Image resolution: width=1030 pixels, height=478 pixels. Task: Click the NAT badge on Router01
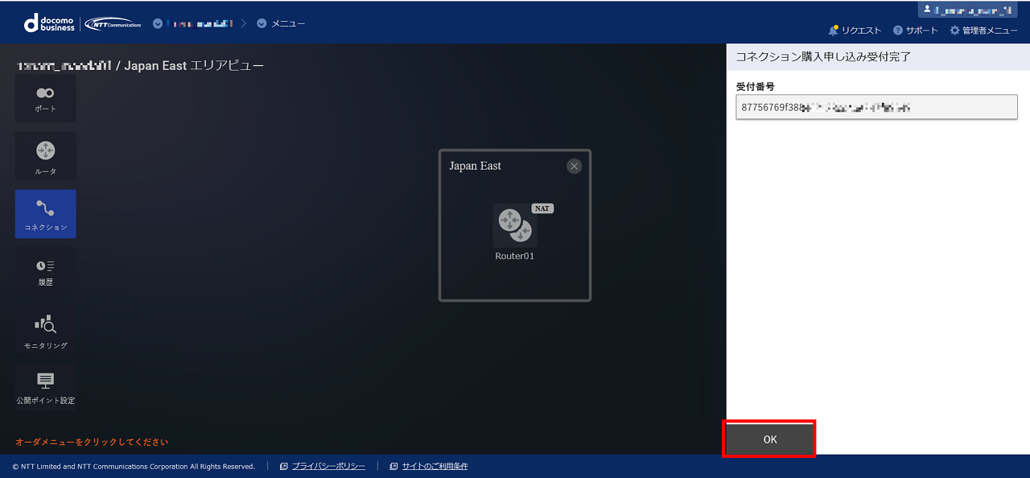[x=542, y=208]
